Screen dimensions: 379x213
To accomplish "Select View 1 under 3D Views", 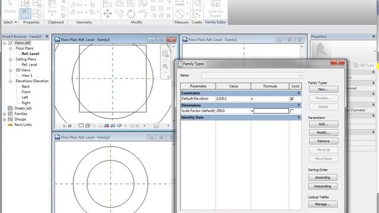I will tap(27, 75).
